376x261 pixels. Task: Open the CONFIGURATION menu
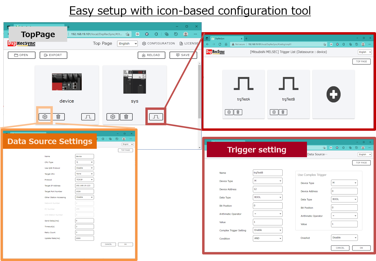(x=158, y=43)
